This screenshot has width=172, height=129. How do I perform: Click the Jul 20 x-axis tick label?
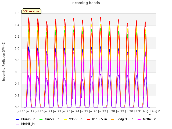(39, 111)
